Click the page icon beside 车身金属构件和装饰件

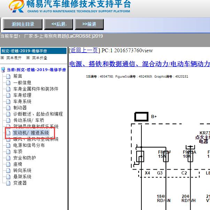pyautogui.click(x=8, y=89)
